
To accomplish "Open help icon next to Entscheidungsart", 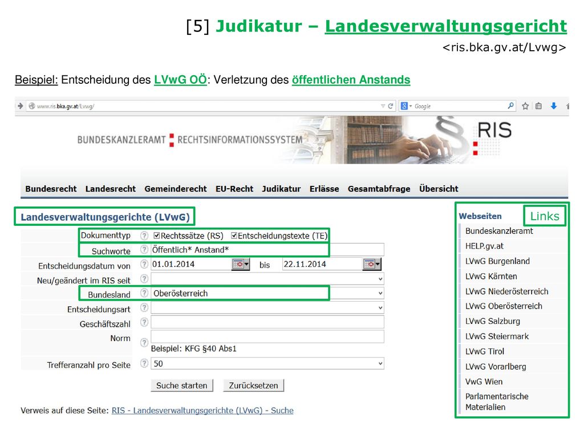I will tap(144, 307).
